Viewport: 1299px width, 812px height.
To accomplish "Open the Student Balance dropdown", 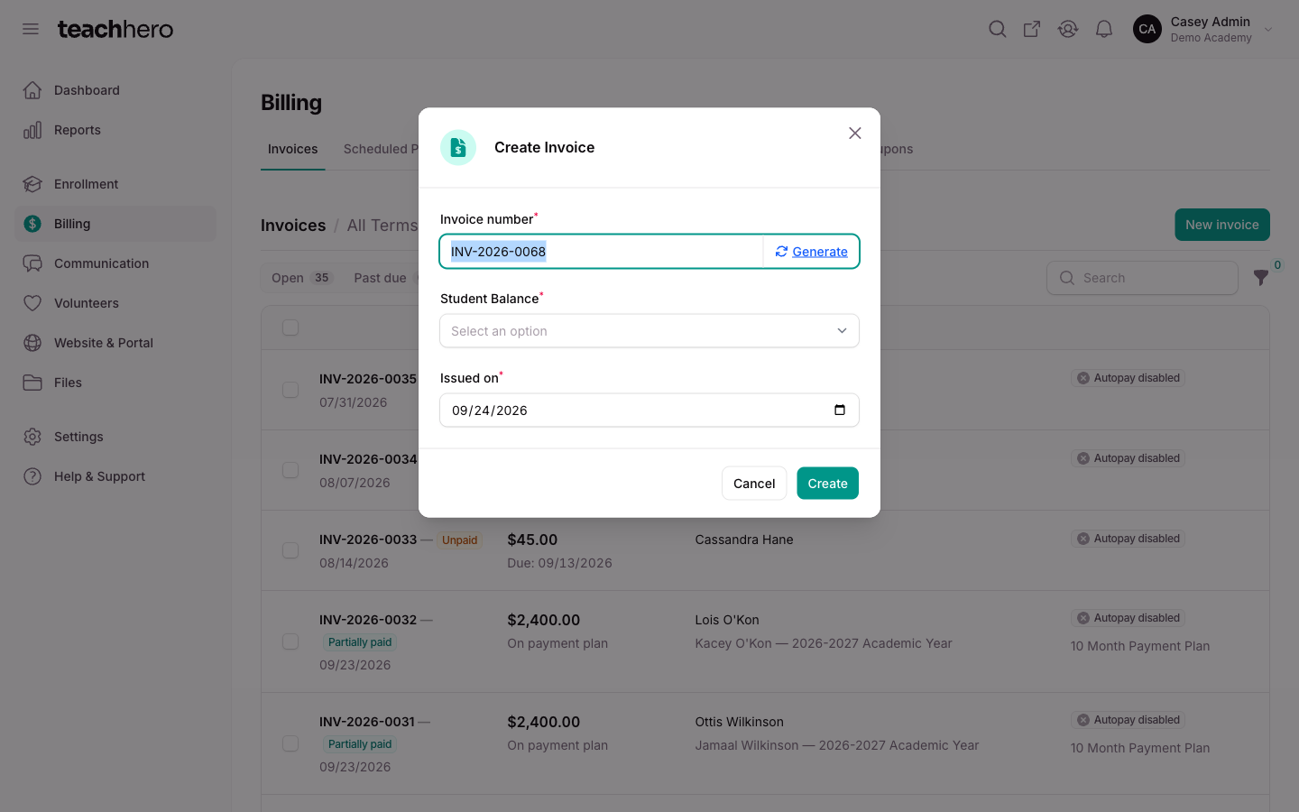I will [x=649, y=331].
